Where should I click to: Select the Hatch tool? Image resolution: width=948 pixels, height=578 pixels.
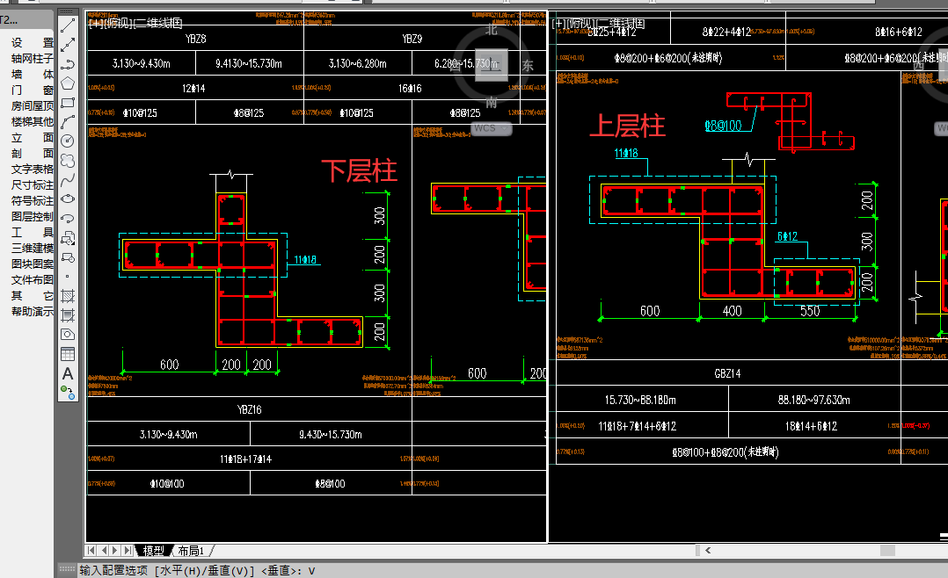[x=68, y=296]
